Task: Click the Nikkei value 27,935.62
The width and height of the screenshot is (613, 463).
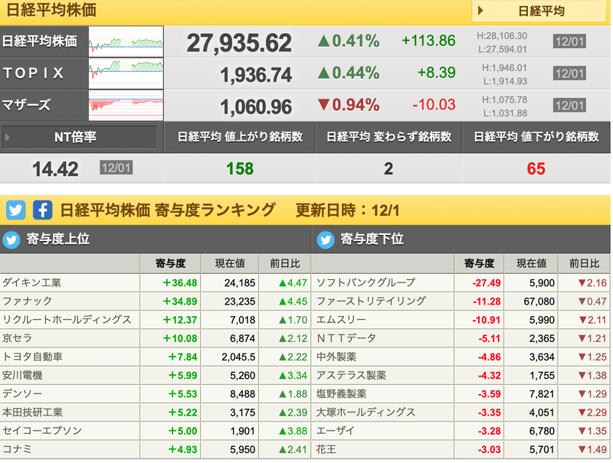Action: (239, 43)
